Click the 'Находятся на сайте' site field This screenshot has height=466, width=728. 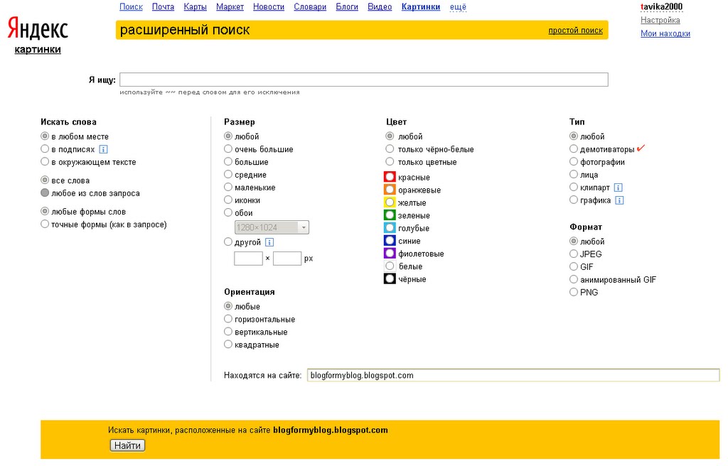pyautogui.click(x=513, y=376)
